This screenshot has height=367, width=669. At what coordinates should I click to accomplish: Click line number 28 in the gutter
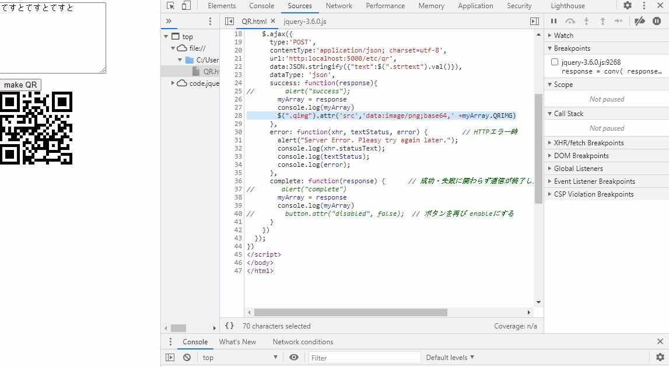pos(237,116)
